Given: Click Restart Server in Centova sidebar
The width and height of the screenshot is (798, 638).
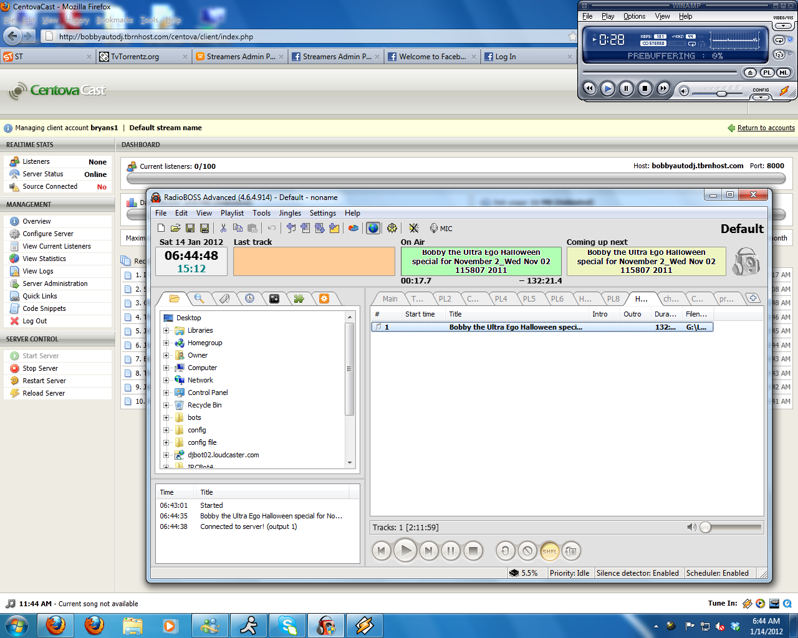Looking at the screenshot, I should click(x=44, y=381).
